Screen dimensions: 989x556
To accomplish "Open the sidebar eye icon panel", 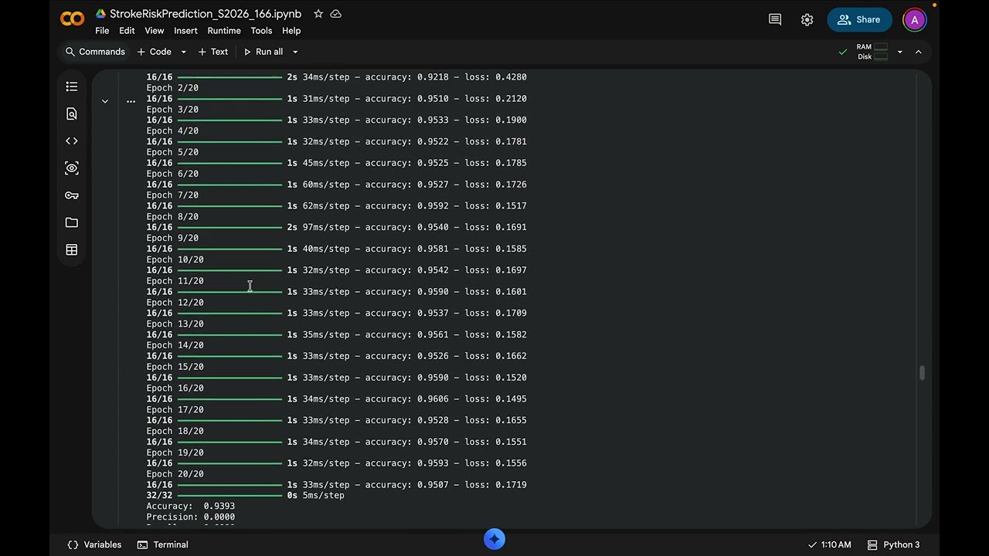I will click(72, 168).
